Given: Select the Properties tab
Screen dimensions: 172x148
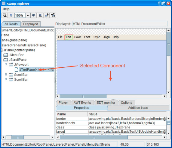Looking at the screenshot, I should click(81, 108).
